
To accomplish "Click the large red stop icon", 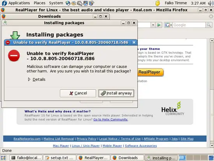I will coord(14,55).
